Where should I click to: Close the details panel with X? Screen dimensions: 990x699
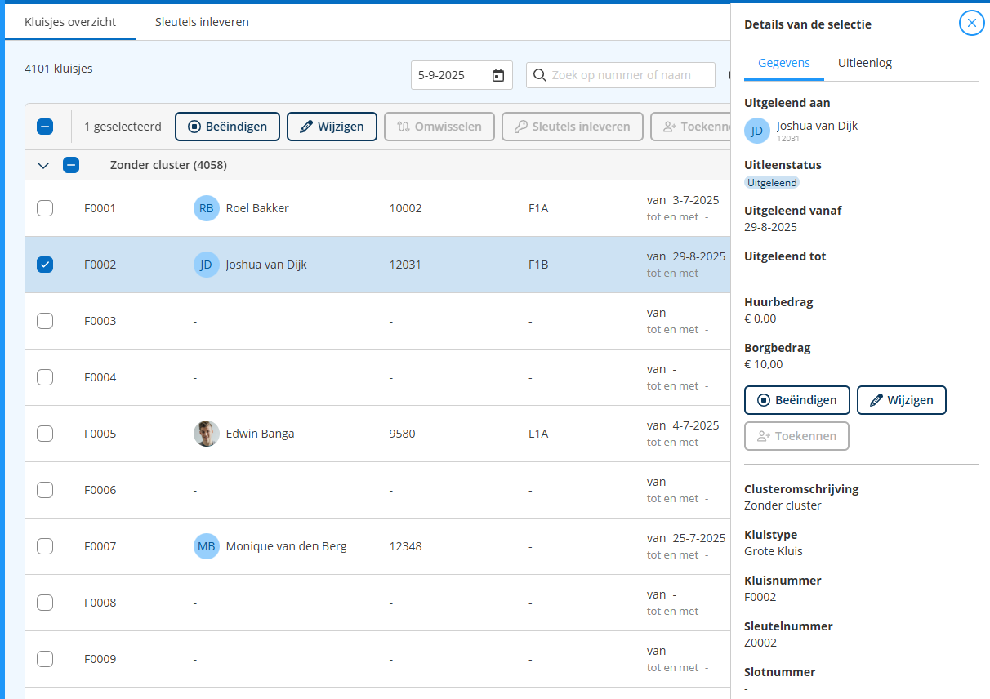971,23
